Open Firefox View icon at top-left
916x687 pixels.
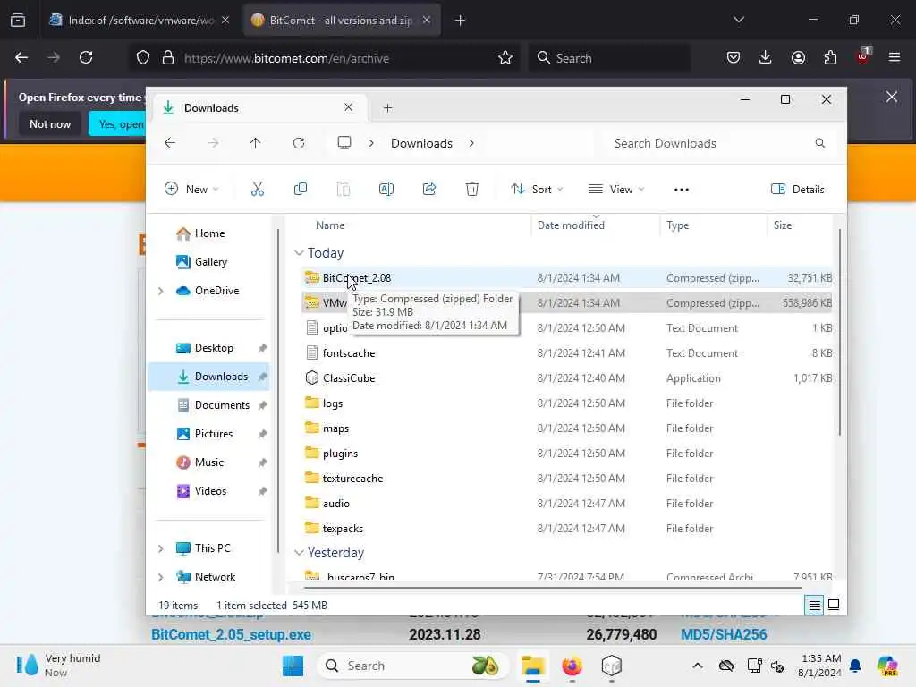18,21
